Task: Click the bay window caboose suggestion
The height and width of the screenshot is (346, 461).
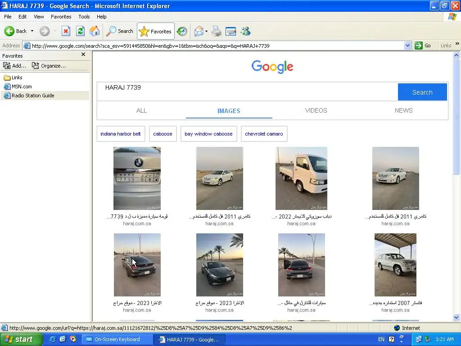Action: coord(208,134)
